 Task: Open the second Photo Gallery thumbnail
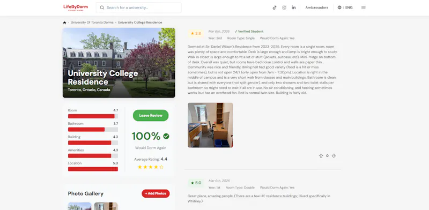coord(106,206)
